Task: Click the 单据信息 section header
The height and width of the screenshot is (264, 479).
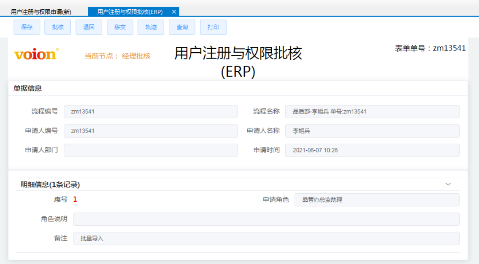Action: [27, 88]
